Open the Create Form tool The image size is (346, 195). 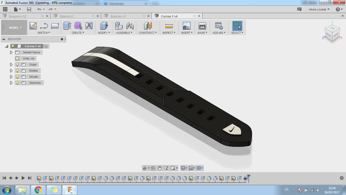click(78, 26)
